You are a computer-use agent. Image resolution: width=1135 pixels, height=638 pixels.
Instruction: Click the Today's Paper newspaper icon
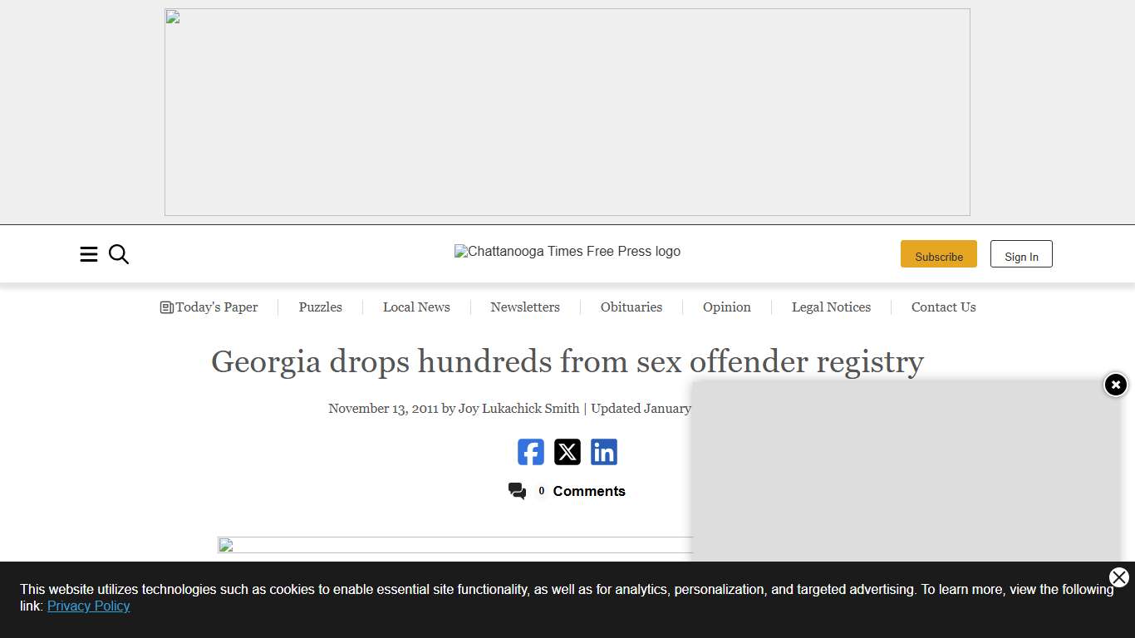[x=166, y=307]
